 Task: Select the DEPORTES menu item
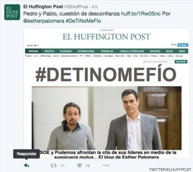pyautogui.click(x=155, y=51)
